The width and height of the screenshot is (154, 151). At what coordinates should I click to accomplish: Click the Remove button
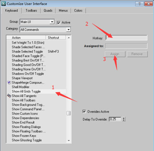(x=137, y=54)
